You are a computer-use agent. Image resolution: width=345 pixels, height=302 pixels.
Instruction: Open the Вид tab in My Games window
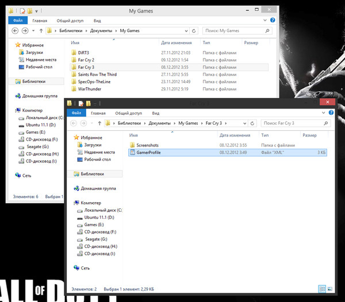click(x=97, y=21)
